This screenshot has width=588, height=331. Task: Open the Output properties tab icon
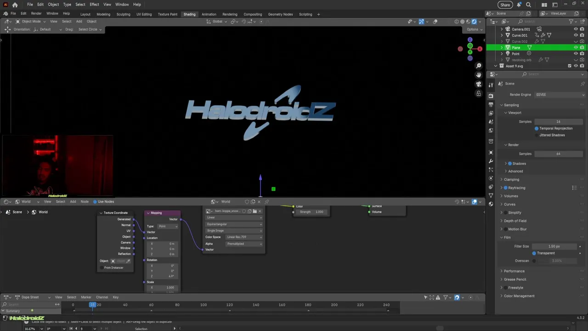pyautogui.click(x=491, y=105)
